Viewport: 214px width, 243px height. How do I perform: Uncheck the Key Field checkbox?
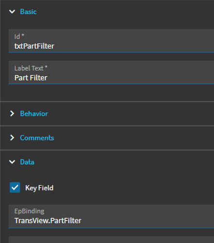click(x=15, y=188)
